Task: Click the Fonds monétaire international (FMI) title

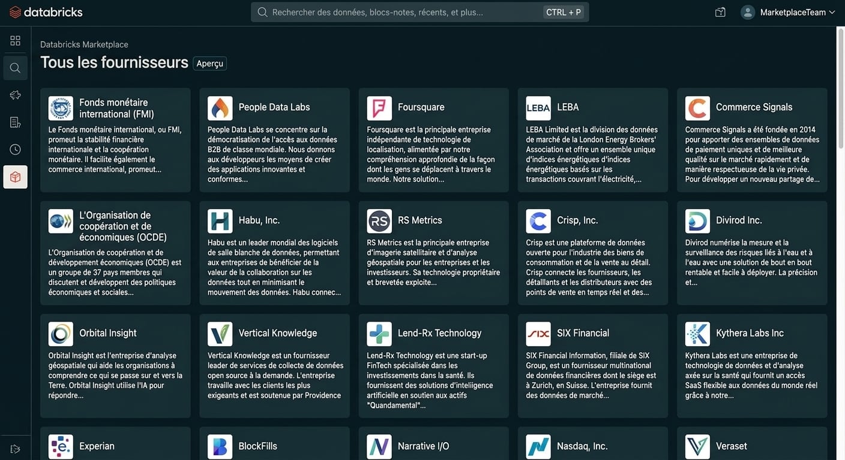Action: (117, 108)
